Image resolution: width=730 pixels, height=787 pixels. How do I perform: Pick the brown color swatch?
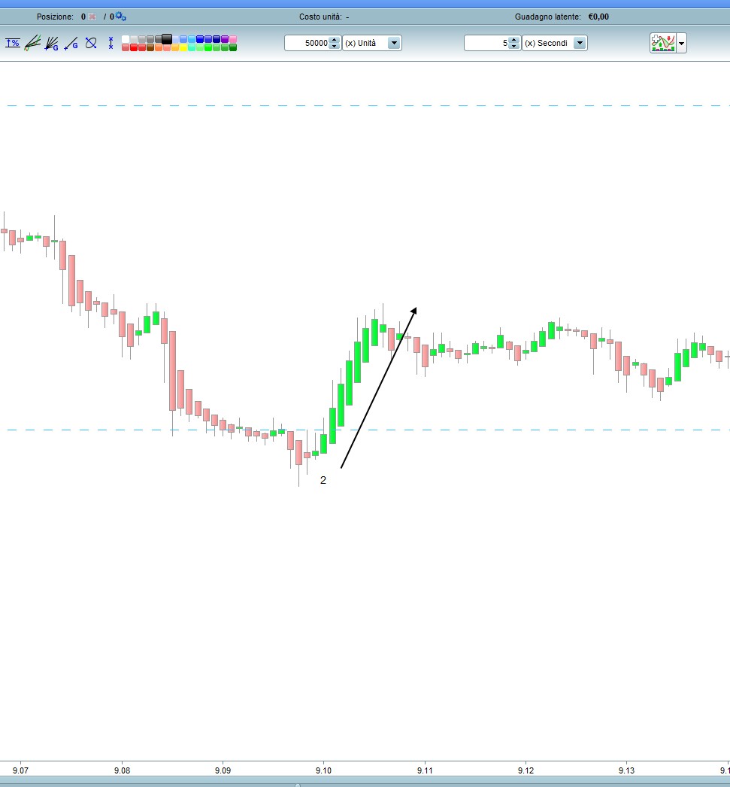point(150,47)
